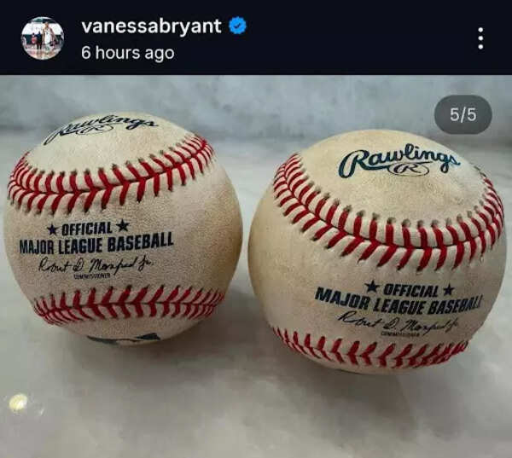Click the commissioner signature on right ball

click(x=399, y=322)
